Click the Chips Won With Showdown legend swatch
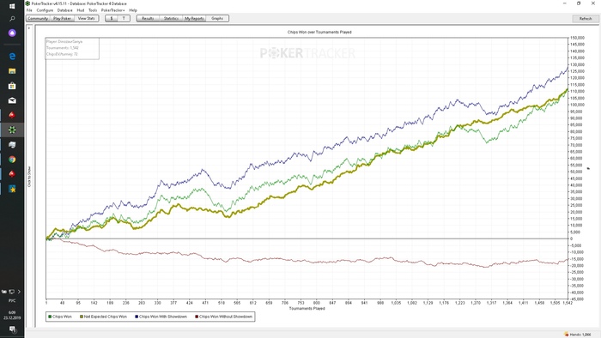 coord(137,317)
